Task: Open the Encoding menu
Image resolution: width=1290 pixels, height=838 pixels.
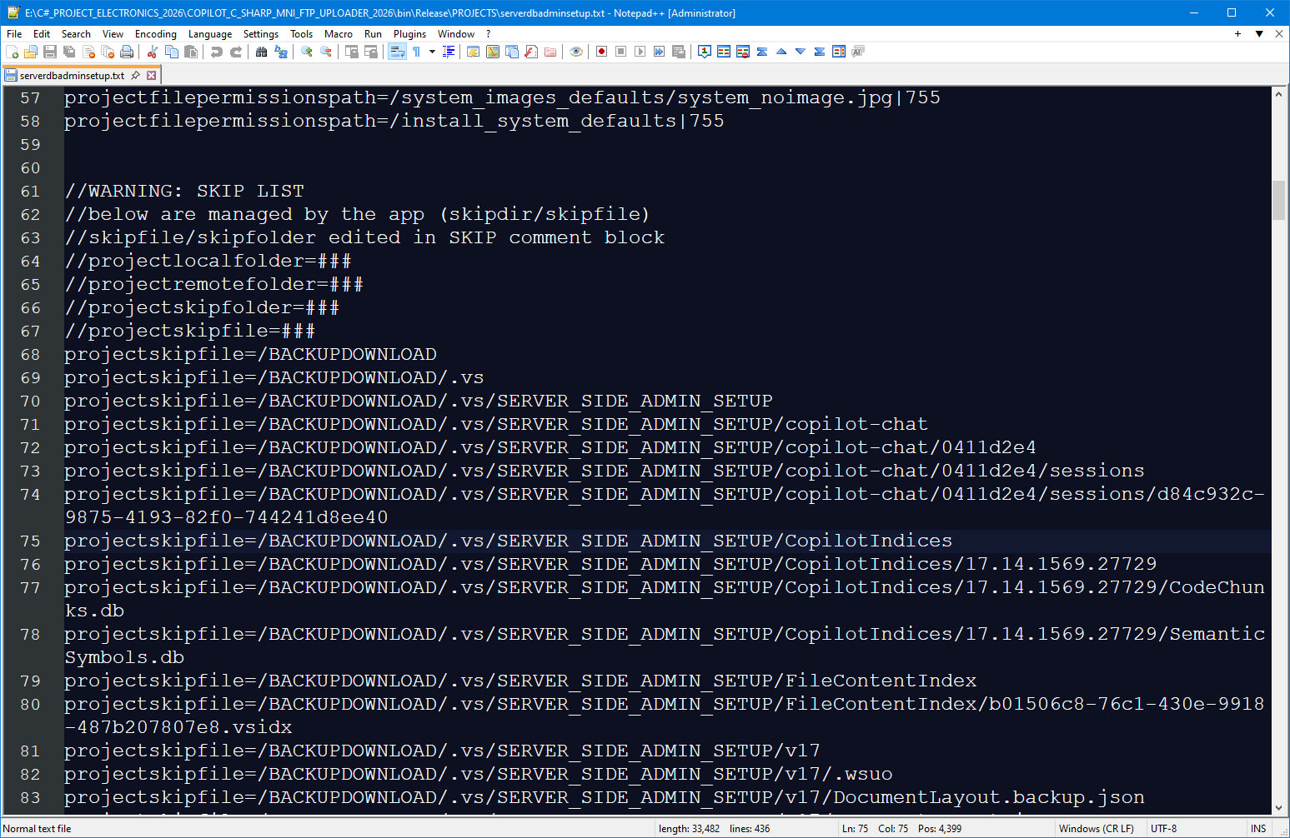Action: pos(156,34)
